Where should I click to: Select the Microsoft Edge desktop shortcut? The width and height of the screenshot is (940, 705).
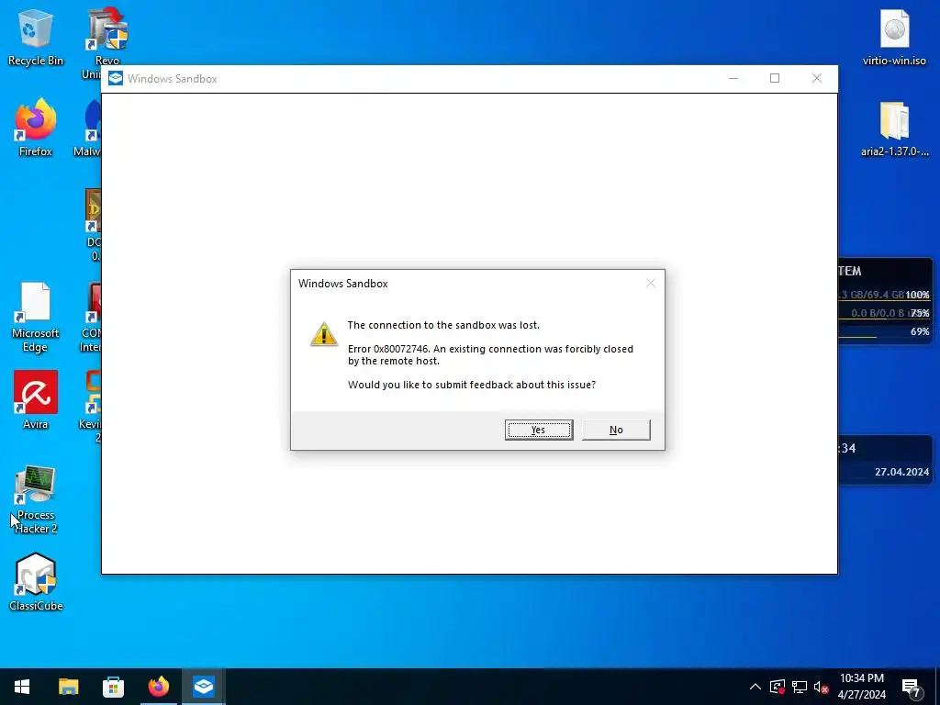click(36, 317)
